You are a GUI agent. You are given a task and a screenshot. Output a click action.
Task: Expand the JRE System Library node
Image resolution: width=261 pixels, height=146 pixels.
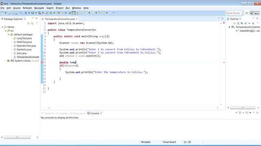coord(5,61)
